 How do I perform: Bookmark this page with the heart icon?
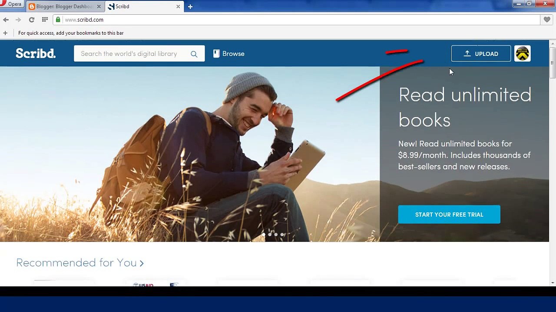click(547, 19)
